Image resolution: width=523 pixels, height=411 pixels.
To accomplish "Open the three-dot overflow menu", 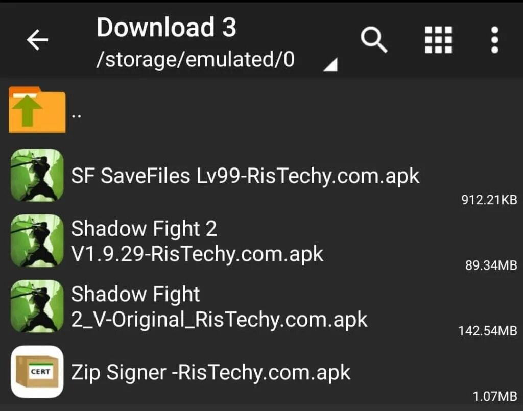I will (x=494, y=40).
